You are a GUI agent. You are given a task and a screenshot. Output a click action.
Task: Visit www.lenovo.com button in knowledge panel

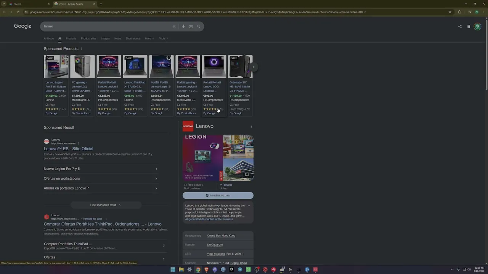click(x=218, y=195)
